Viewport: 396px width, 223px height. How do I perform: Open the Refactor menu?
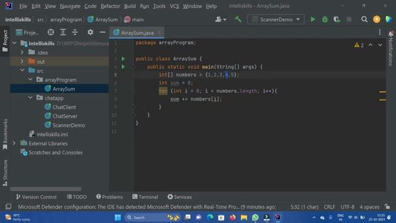coord(110,6)
